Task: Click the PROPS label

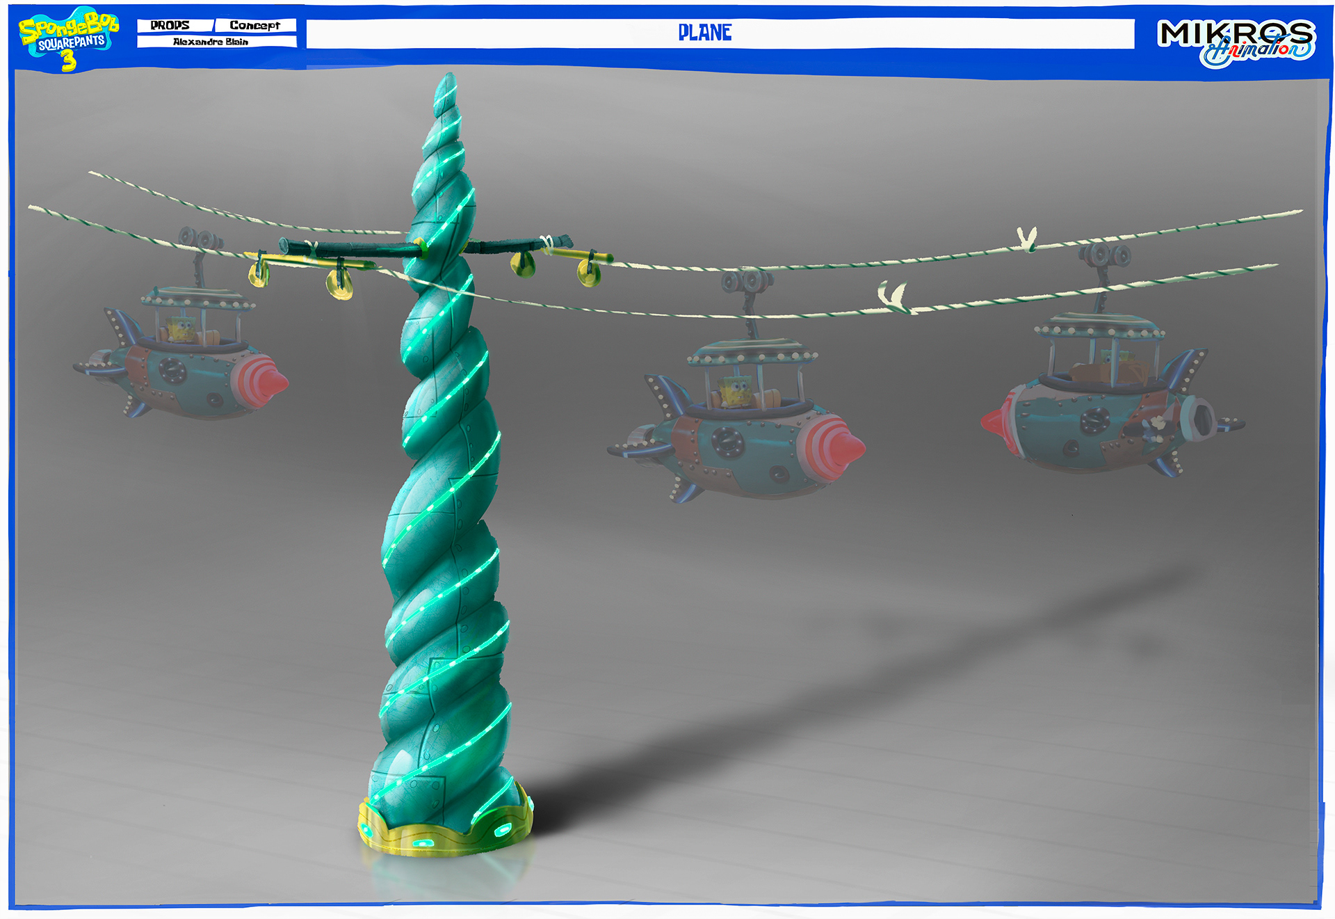Action: pos(170,25)
